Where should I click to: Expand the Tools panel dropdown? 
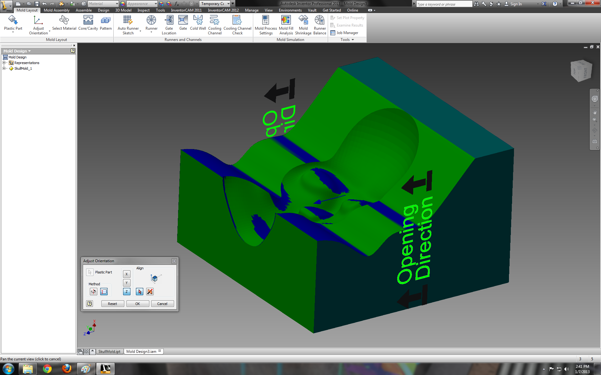[x=347, y=40]
